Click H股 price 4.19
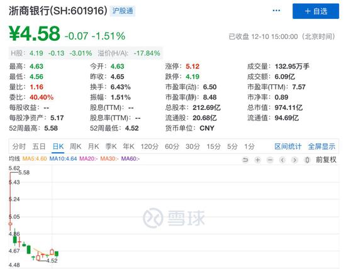The width and height of the screenshot is (346, 269). [36, 53]
